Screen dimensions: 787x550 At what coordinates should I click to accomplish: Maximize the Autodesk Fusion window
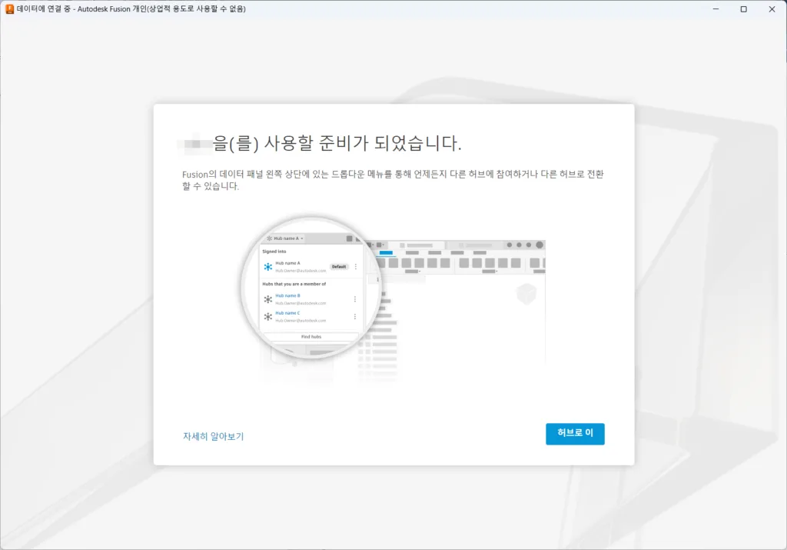[x=744, y=9]
